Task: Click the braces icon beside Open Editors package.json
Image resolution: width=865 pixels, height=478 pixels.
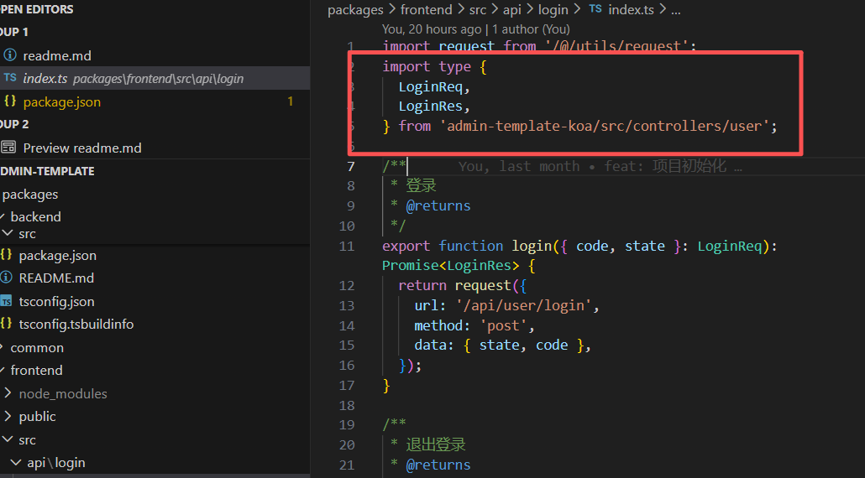Action: (x=10, y=101)
